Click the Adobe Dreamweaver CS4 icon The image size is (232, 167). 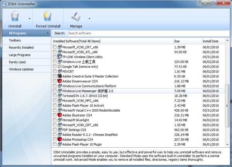[60, 81]
